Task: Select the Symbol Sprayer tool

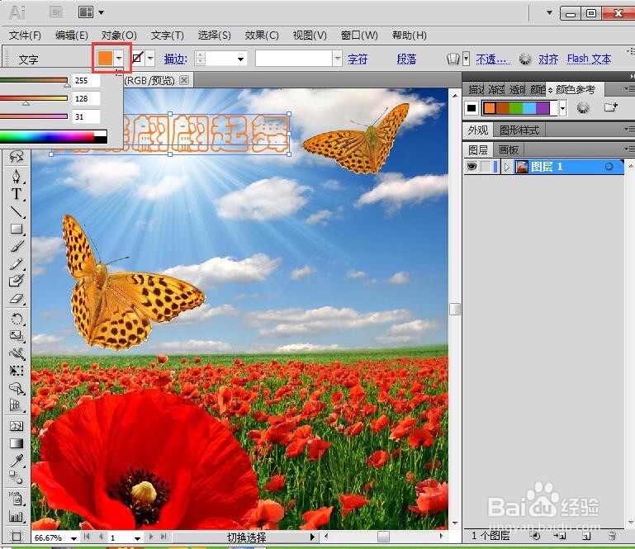Action: tap(17, 499)
